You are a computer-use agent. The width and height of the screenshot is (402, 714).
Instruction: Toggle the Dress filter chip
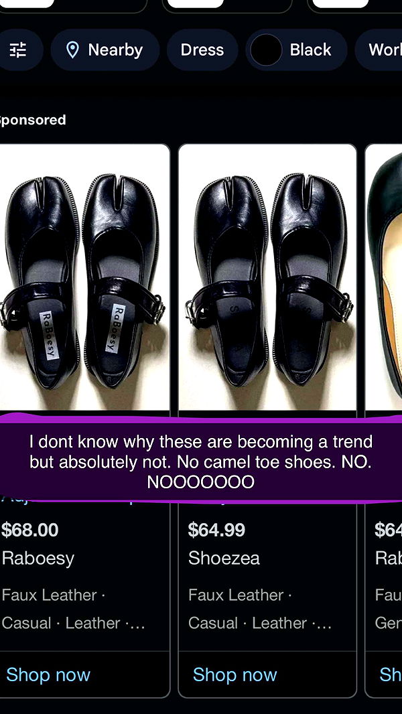pyautogui.click(x=202, y=50)
